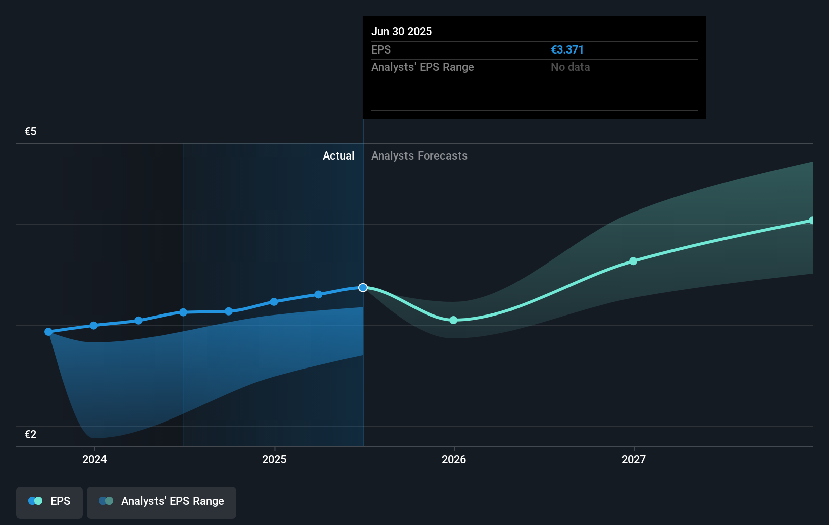Click the 'Analysts Forecasts' label
The height and width of the screenshot is (525, 829).
[x=419, y=156]
